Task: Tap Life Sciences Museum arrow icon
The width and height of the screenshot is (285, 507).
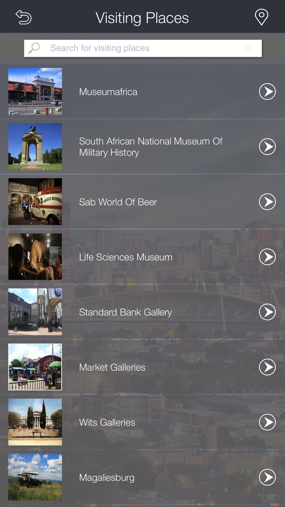Action: 267,257
